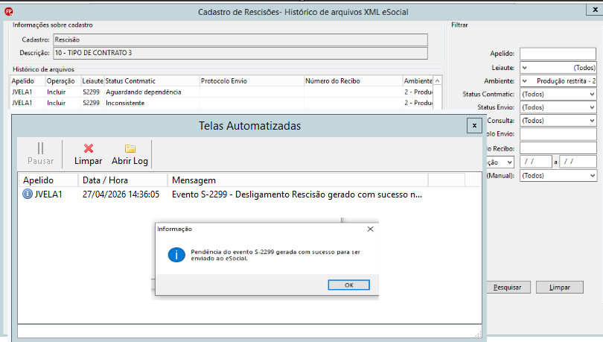
Task: Click Apelido column header in Telas Automatizadas
Action: (x=48, y=180)
